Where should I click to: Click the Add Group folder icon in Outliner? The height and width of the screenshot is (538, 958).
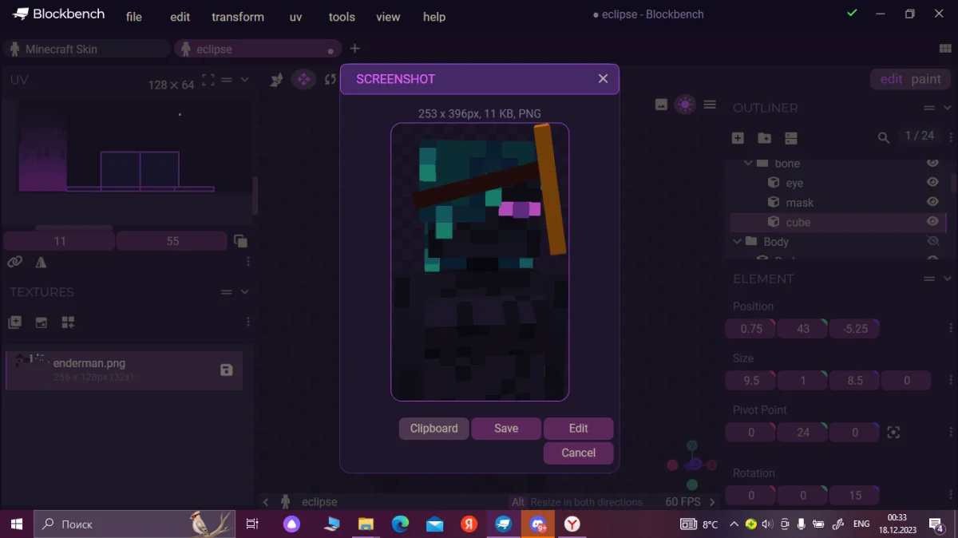click(x=764, y=137)
